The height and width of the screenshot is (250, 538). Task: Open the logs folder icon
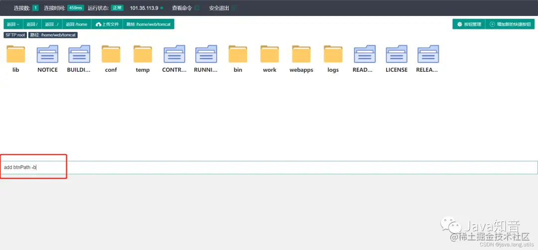coord(333,54)
